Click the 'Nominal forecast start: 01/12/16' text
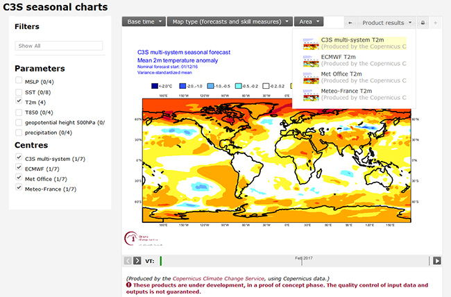The width and height of the screenshot is (451, 297). (167, 67)
